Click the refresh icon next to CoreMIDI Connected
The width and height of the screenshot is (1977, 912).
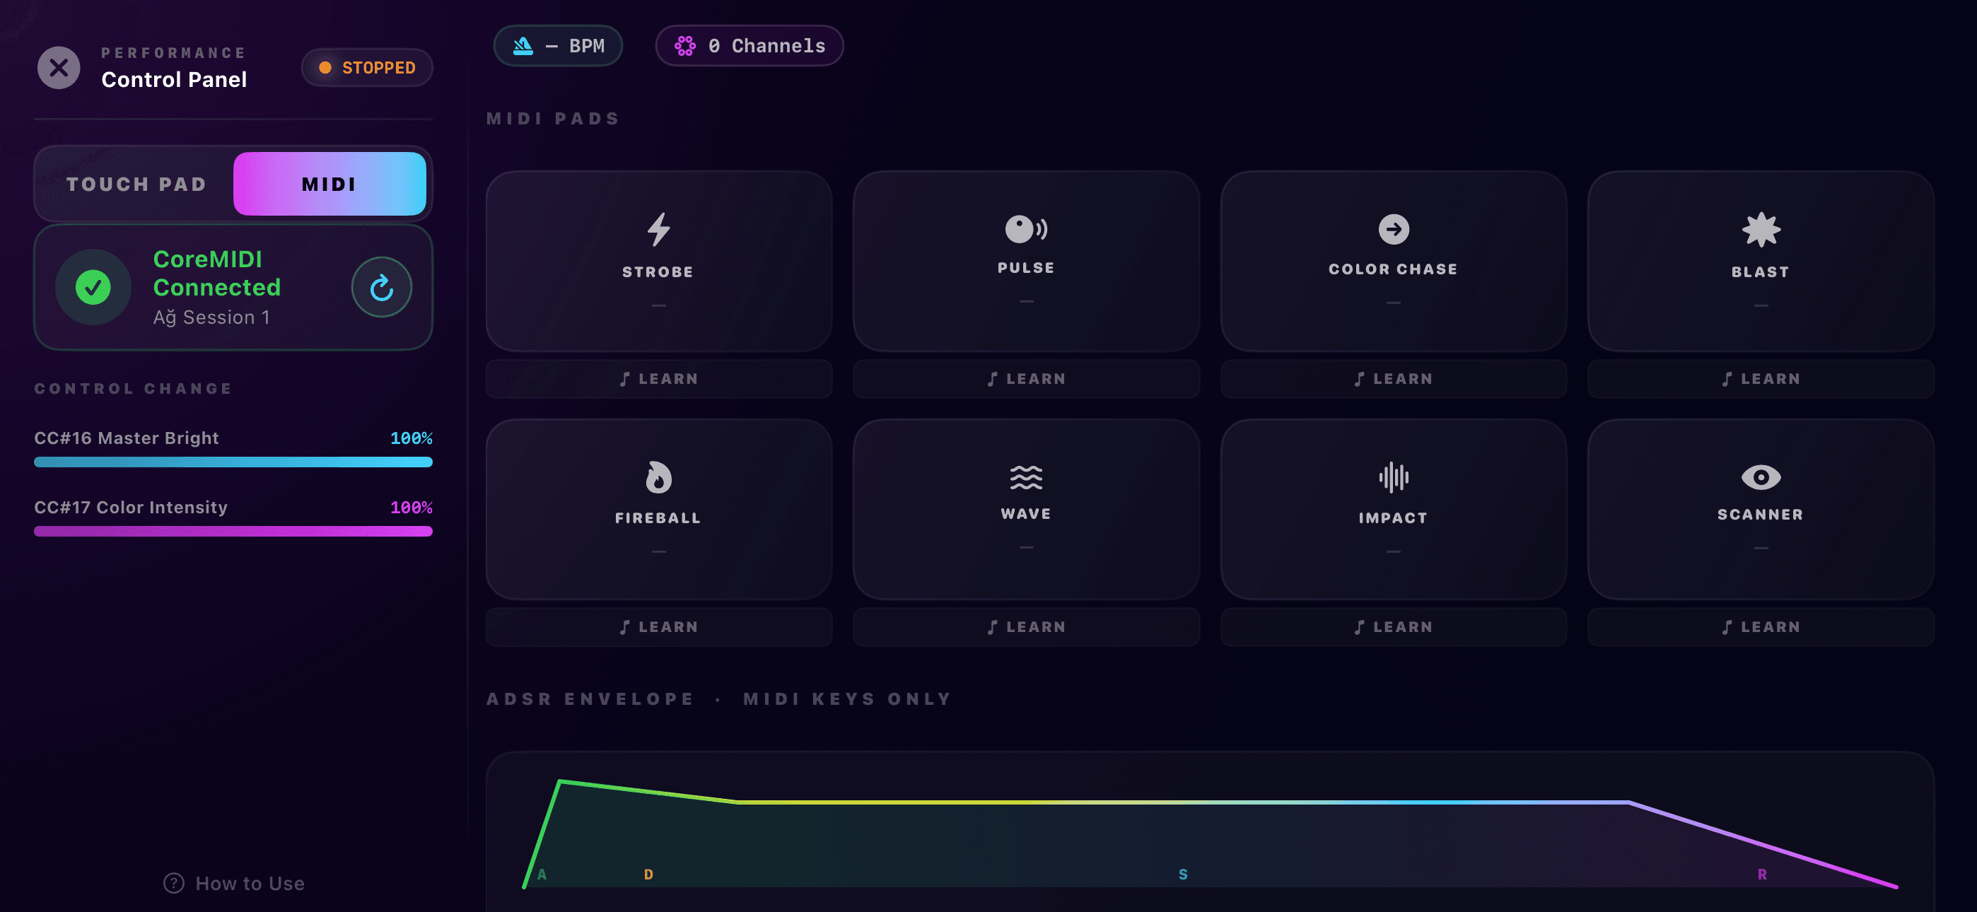[381, 286]
